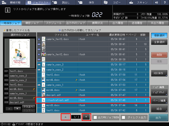Open the スキャン scan screen

[x=140, y=2]
